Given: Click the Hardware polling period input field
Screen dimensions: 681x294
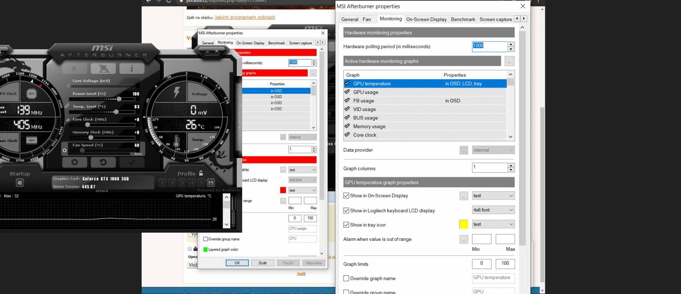Looking at the screenshot, I should (490, 46).
